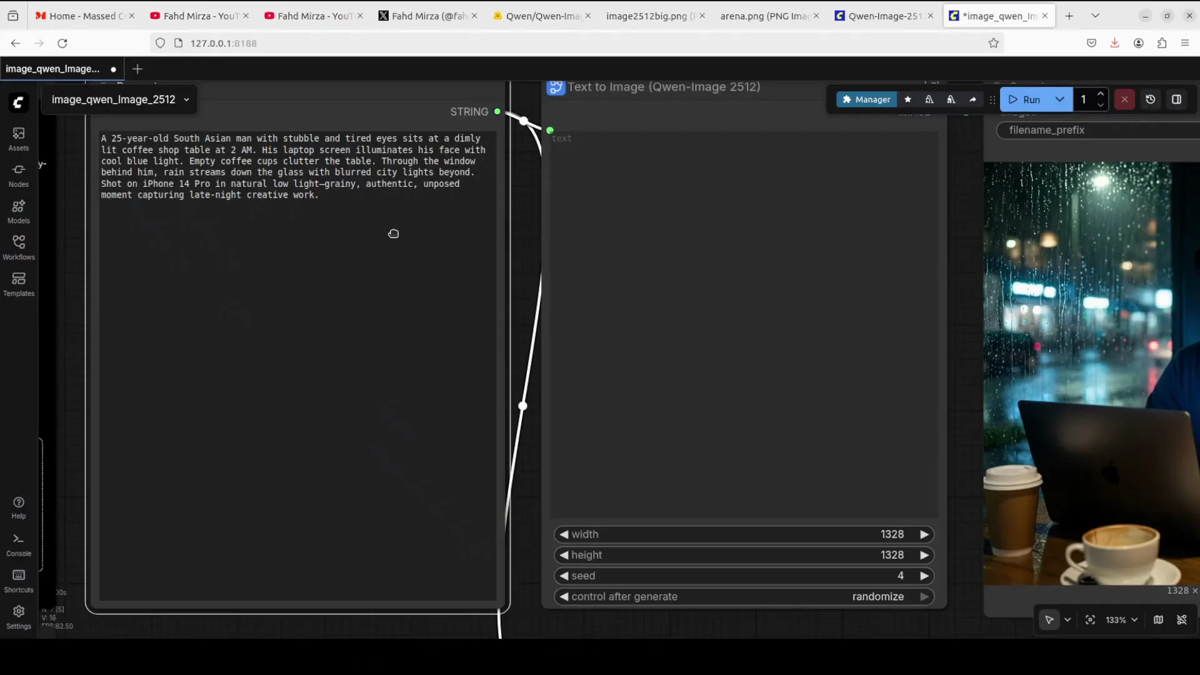Toggle the right sidebar panel near Run

pos(1177,99)
